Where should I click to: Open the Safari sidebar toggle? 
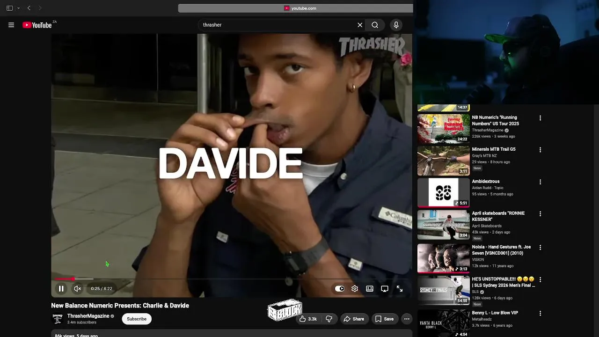point(9,8)
